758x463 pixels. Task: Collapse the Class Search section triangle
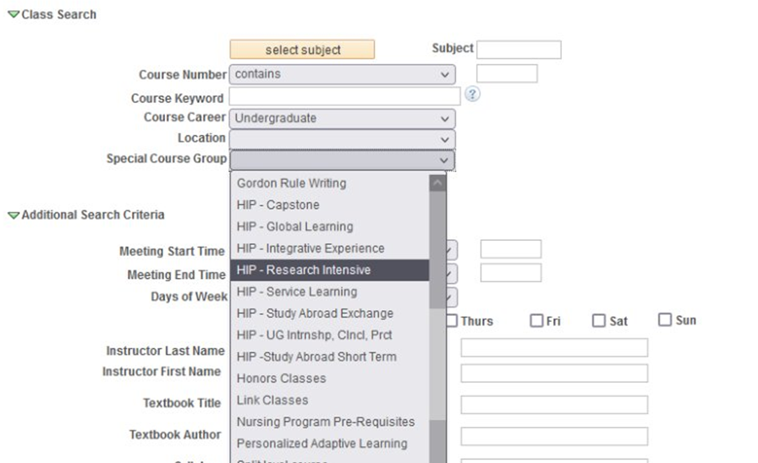(x=14, y=15)
